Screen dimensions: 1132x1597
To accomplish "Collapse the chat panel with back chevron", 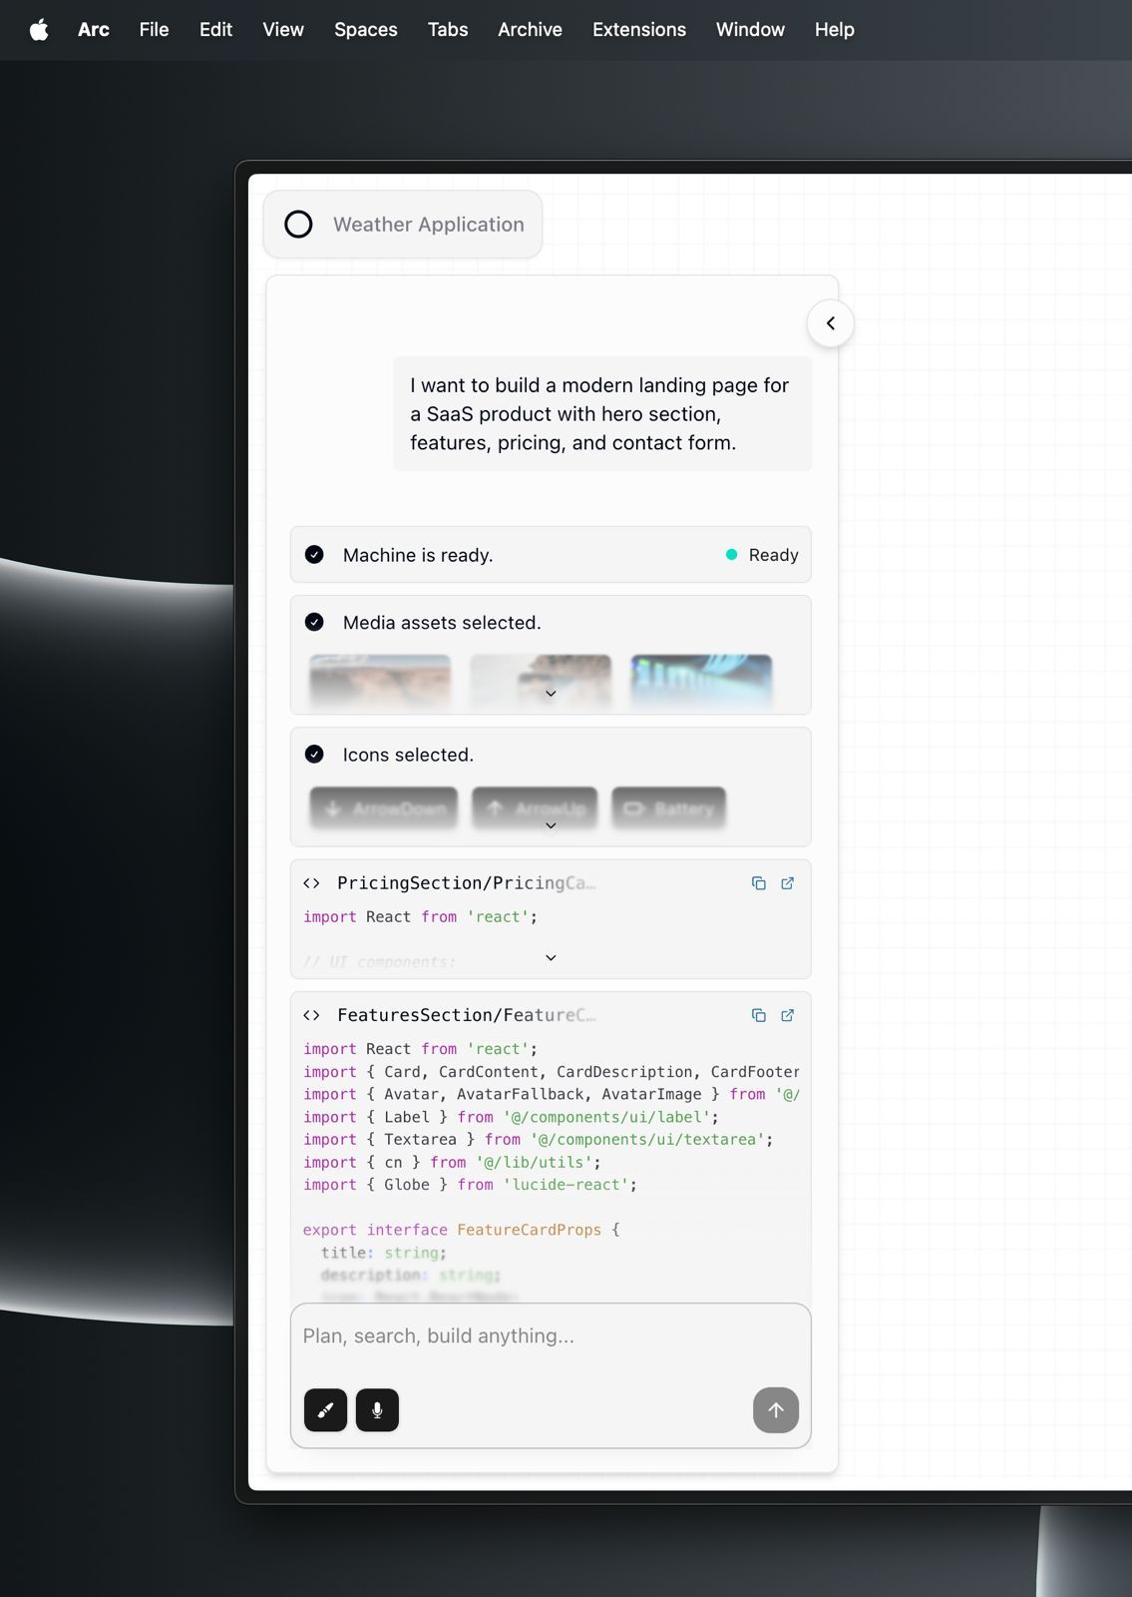I will (830, 323).
